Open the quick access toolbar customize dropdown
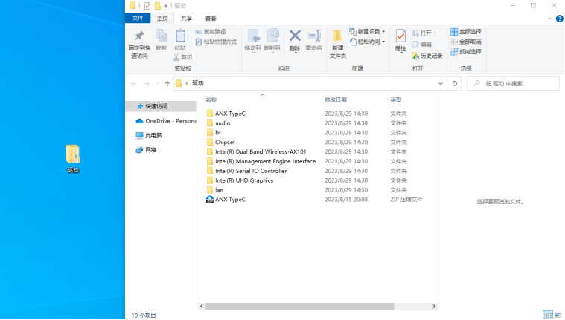Screen dimensions: 565x320 pyautogui.click(x=166, y=6)
